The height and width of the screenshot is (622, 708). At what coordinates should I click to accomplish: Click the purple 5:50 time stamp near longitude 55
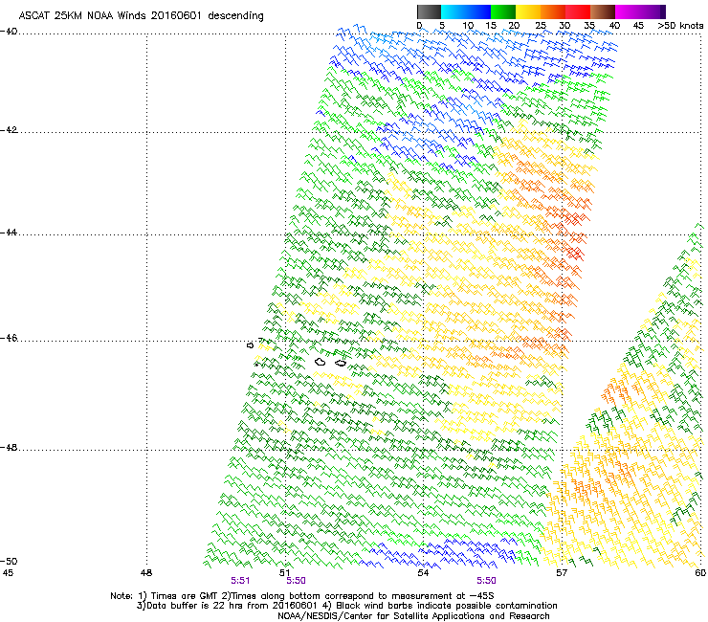[x=486, y=581]
